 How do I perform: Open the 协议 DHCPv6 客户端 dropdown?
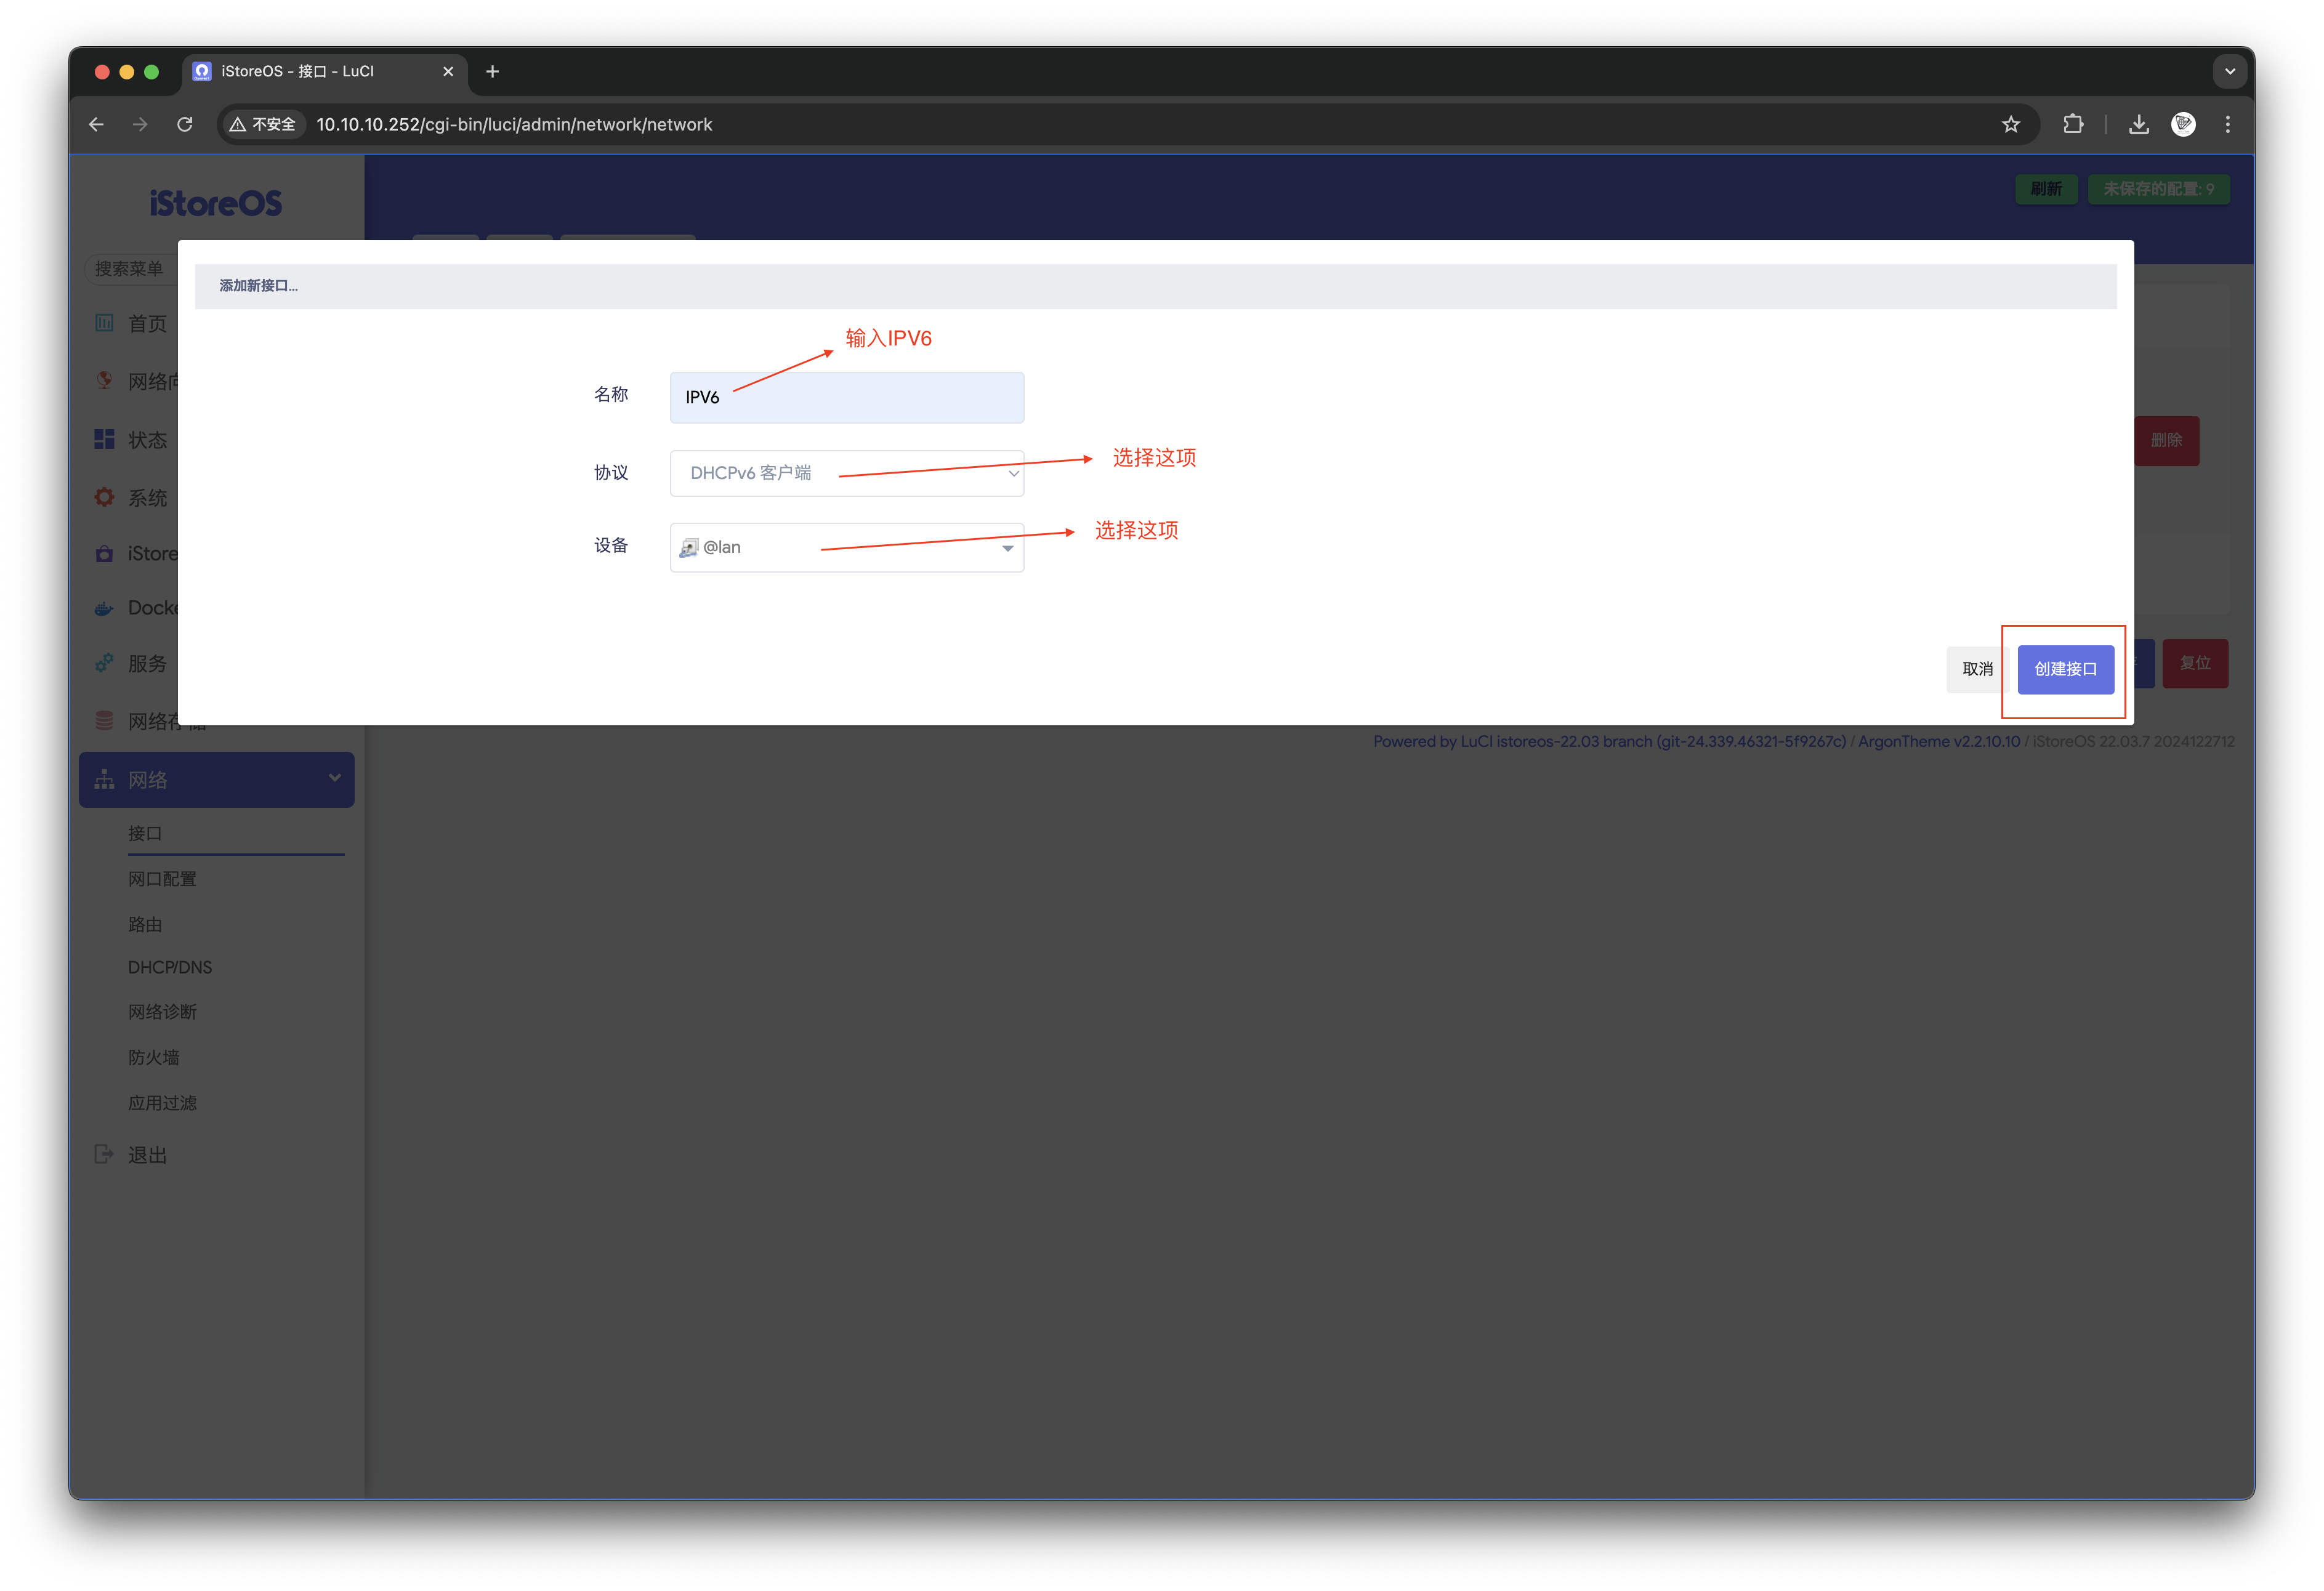click(846, 473)
